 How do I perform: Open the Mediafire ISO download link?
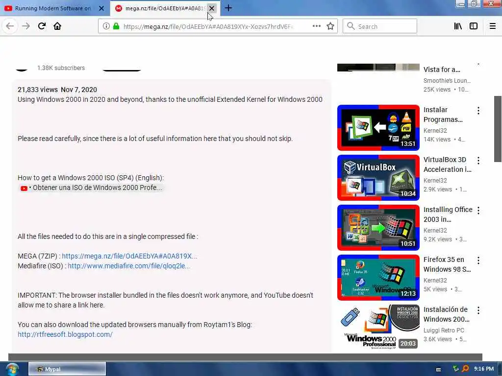coord(129,266)
